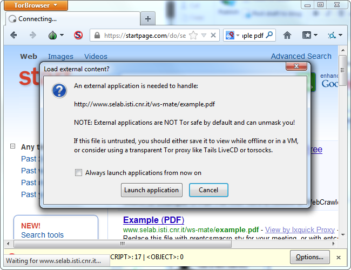The width and height of the screenshot is (351, 270).
Task: Open the Torbutton onion icon
Action: 52,36
